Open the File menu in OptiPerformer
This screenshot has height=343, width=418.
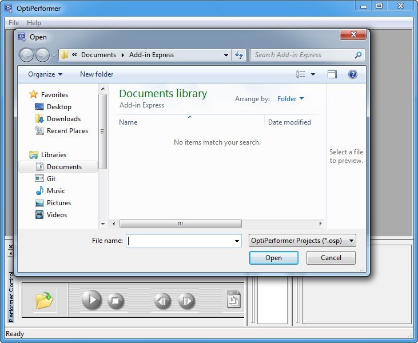point(14,23)
